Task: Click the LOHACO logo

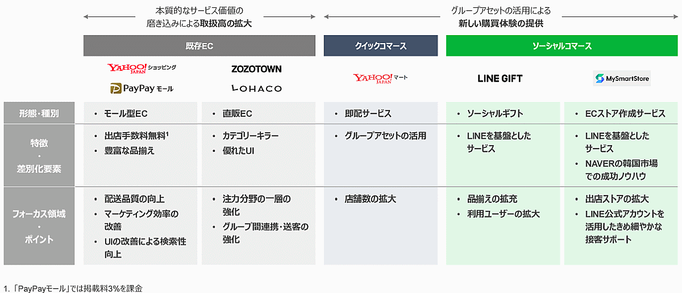Action: click(x=256, y=88)
